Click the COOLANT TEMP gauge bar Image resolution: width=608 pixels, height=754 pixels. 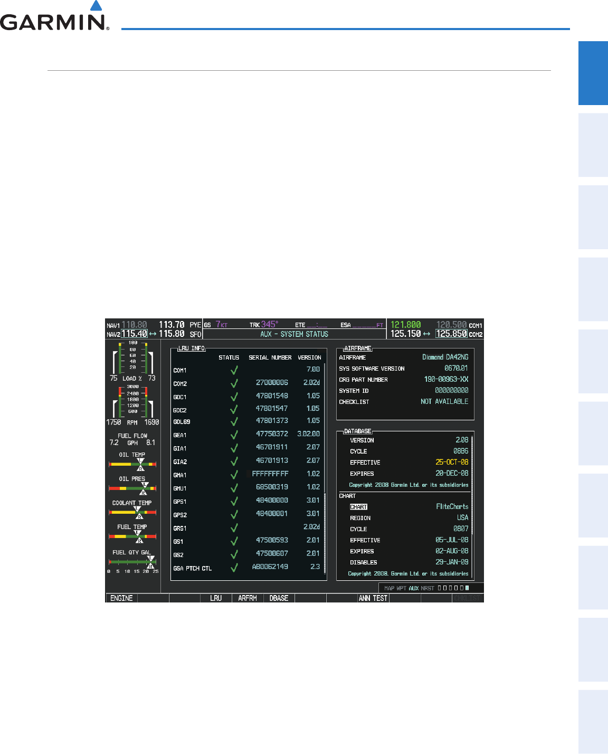coord(132,512)
